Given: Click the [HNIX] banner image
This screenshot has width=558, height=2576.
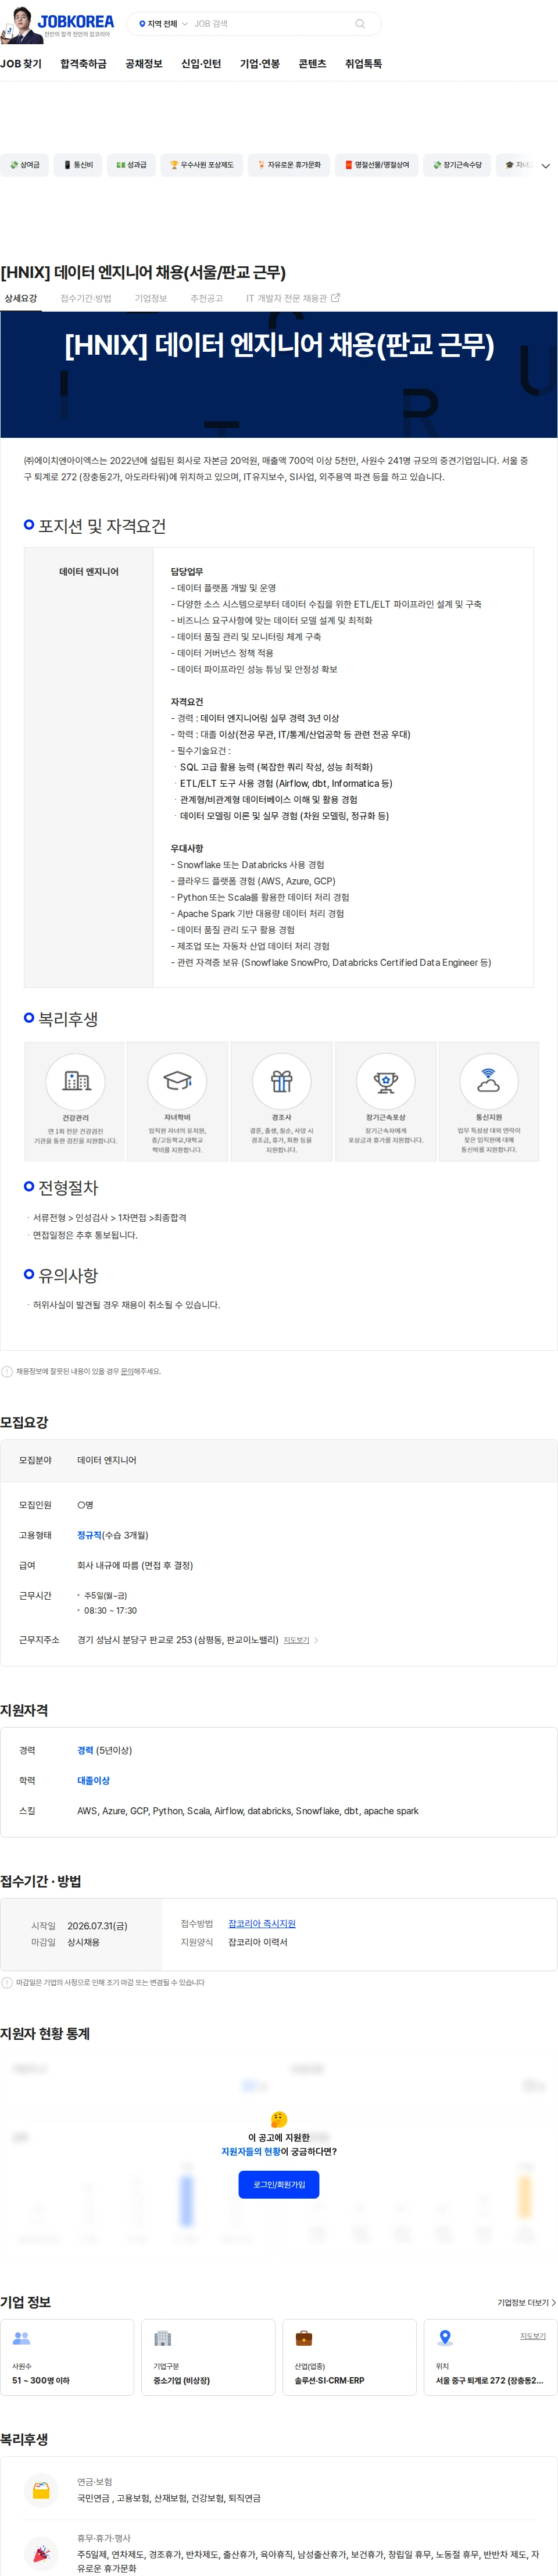Looking at the screenshot, I should click(279, 375).
